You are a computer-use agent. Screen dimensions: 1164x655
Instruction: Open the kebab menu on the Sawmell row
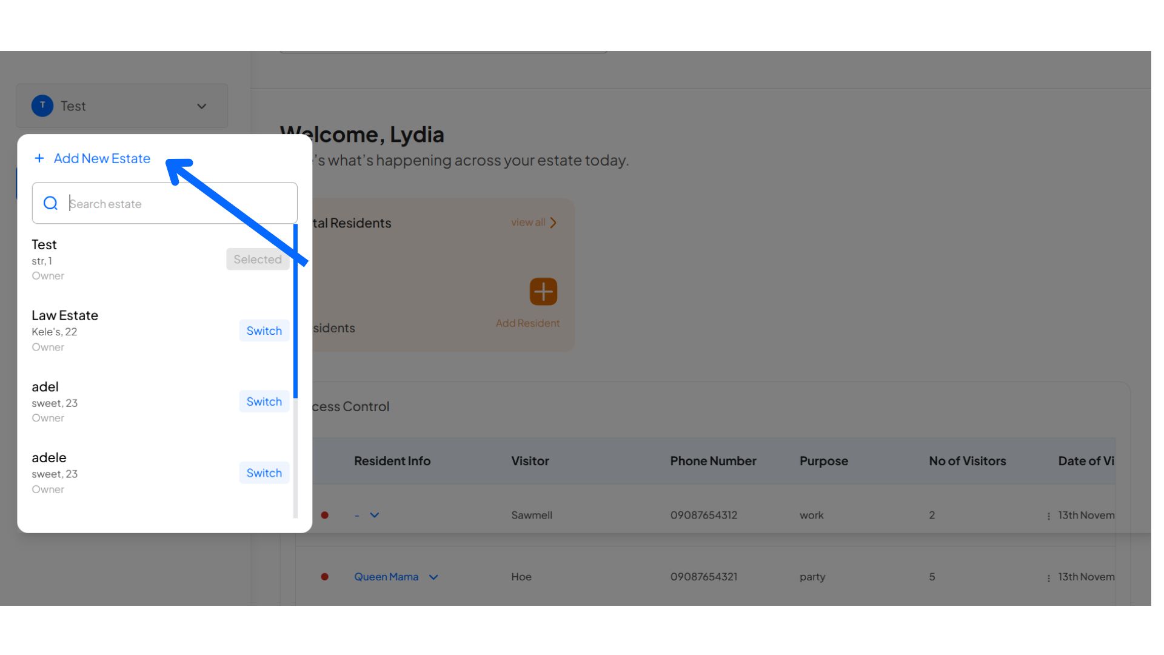[x=1048, y=515]
